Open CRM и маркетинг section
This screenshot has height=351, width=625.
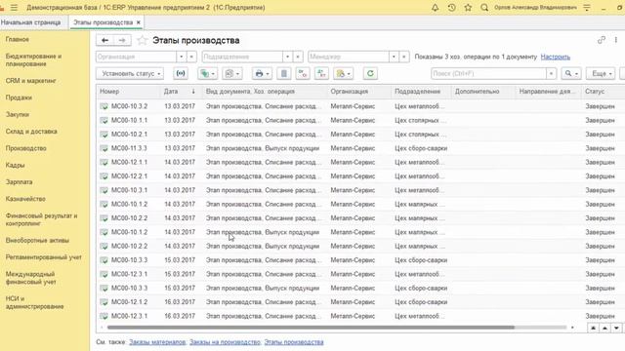click(30, 81)
